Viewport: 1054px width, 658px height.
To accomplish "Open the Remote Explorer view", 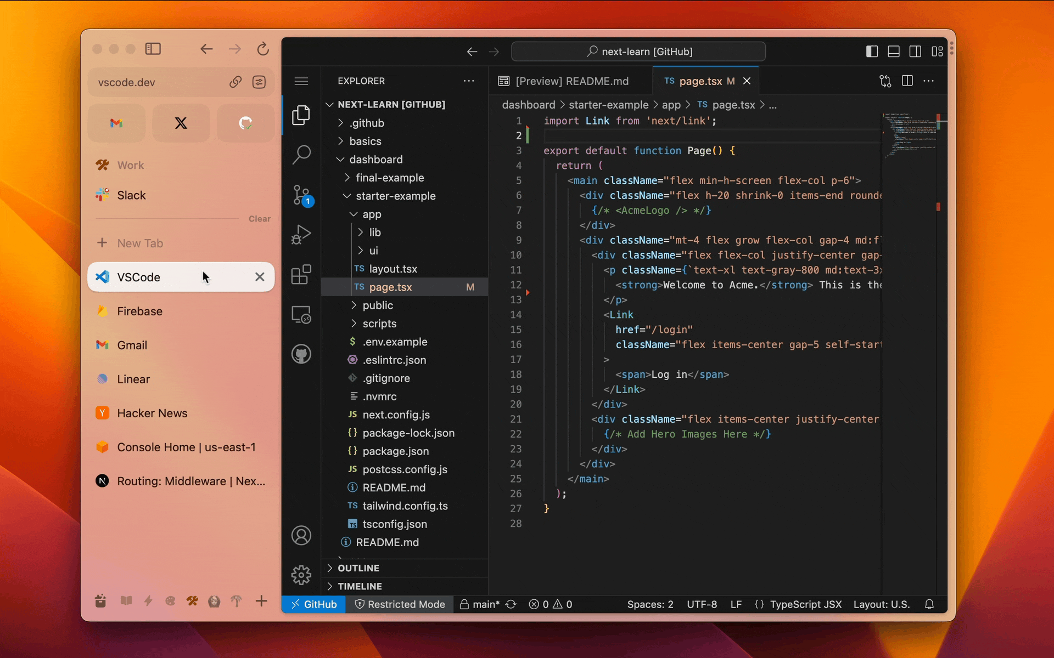I will (301, 315).
